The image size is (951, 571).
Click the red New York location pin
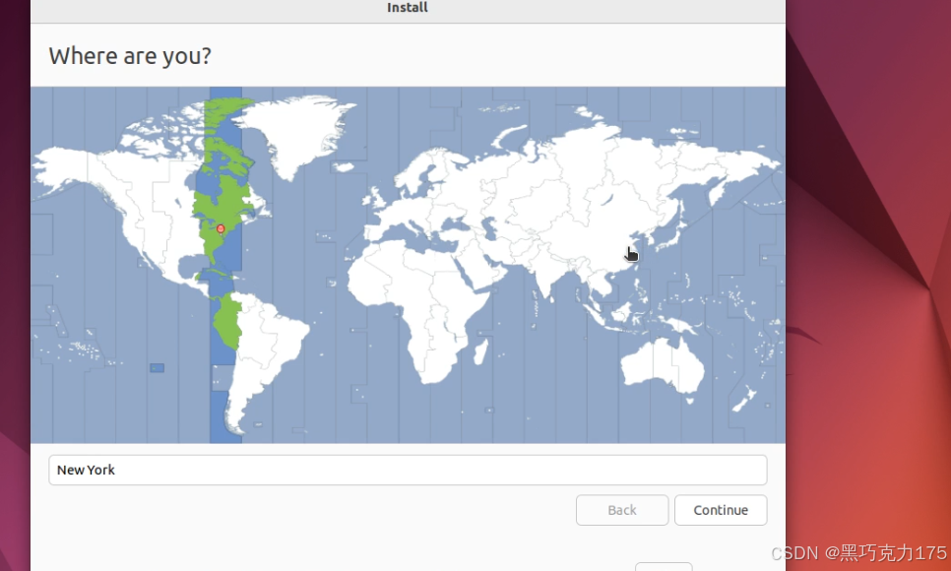(221, 228)
